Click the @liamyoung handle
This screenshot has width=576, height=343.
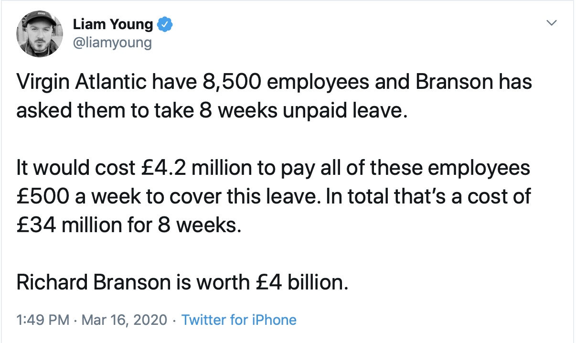112,43
